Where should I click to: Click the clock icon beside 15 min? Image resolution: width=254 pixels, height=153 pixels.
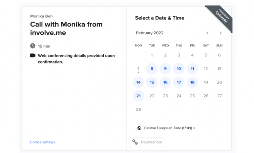pyautogui.click(x=33, y=46)
